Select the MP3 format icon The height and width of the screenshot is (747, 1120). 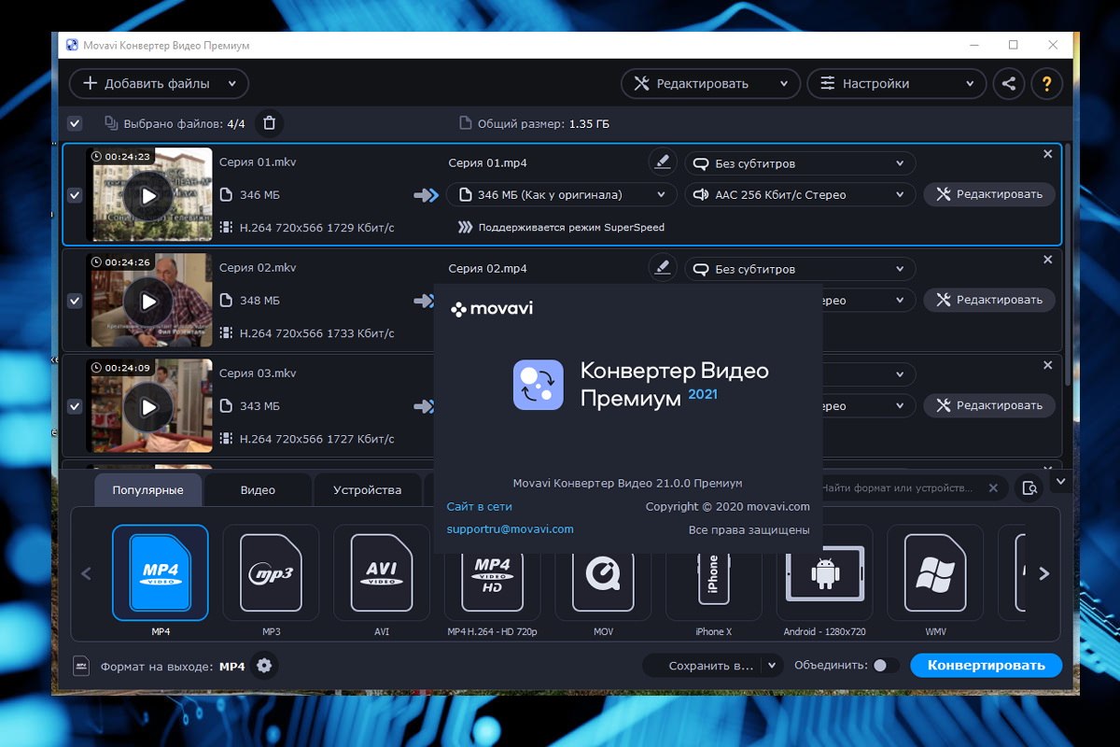[x=271, y=572]
